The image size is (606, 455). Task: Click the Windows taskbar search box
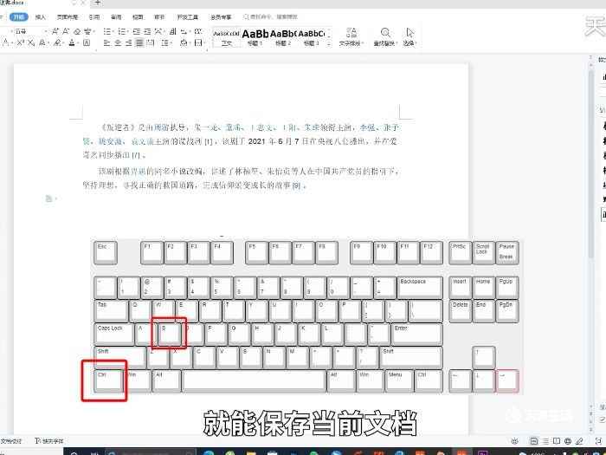tap(151, 452)
